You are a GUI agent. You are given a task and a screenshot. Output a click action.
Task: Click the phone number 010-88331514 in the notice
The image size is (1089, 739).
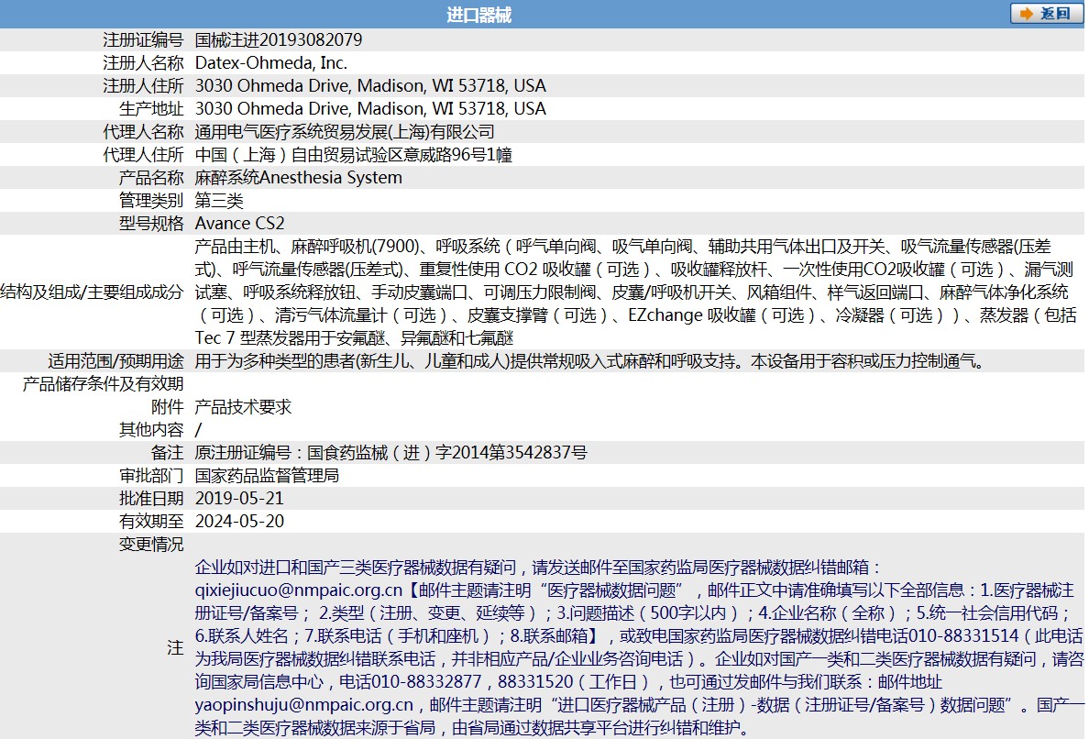tap(964, 635)
